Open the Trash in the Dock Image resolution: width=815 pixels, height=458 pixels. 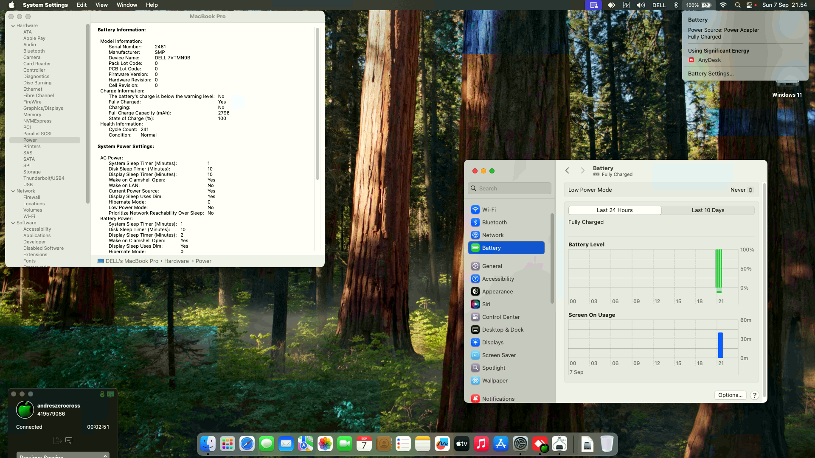607,444
